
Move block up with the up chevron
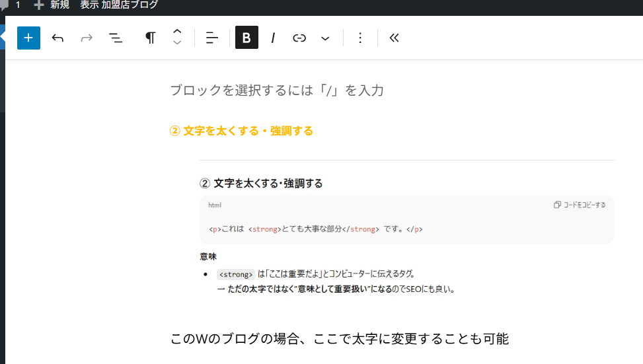point(177,32)
